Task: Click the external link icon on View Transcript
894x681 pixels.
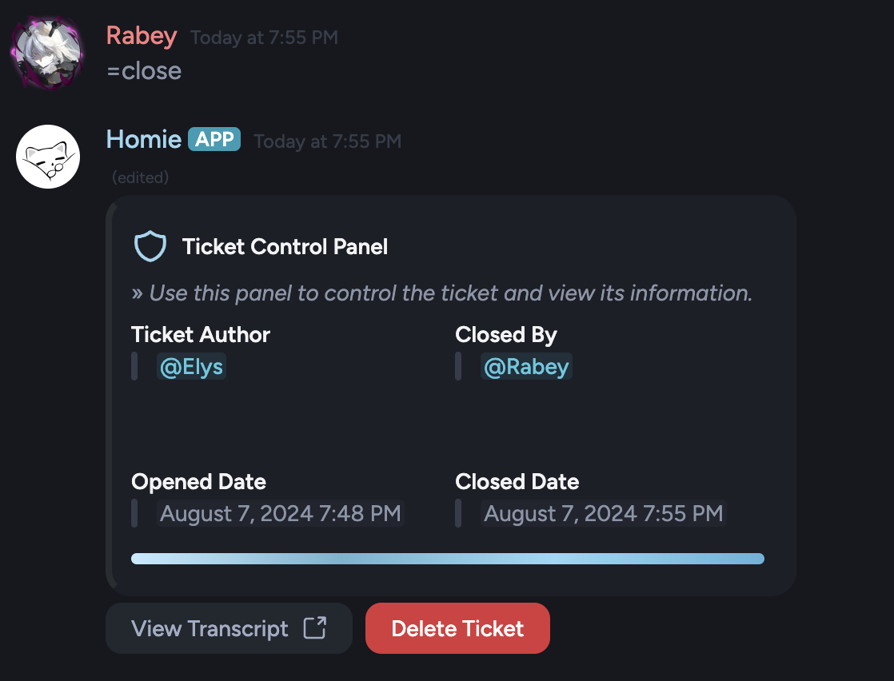Action: click(315, 628)
